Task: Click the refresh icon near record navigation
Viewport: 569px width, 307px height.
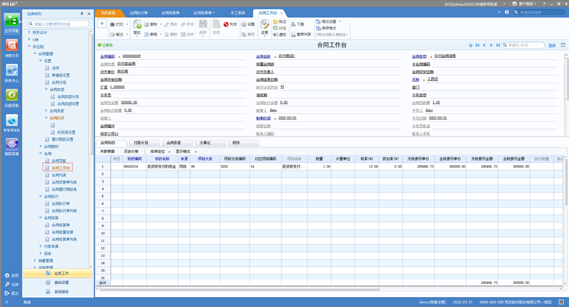Action: pos(470,45)
